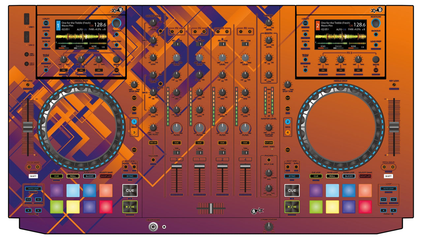Toggle the MIC ON button
Viewport: 422px width, 241px height.
coord(153,143)
